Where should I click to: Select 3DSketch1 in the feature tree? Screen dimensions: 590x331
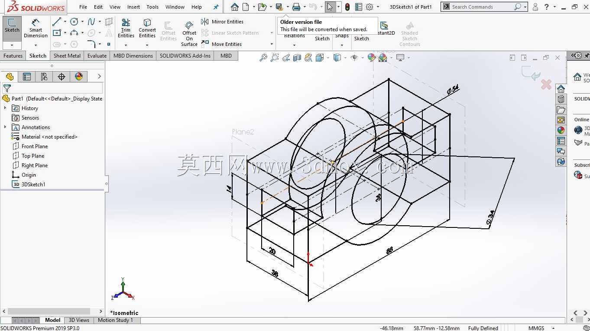pyautogui.click(x=33, y=184)
